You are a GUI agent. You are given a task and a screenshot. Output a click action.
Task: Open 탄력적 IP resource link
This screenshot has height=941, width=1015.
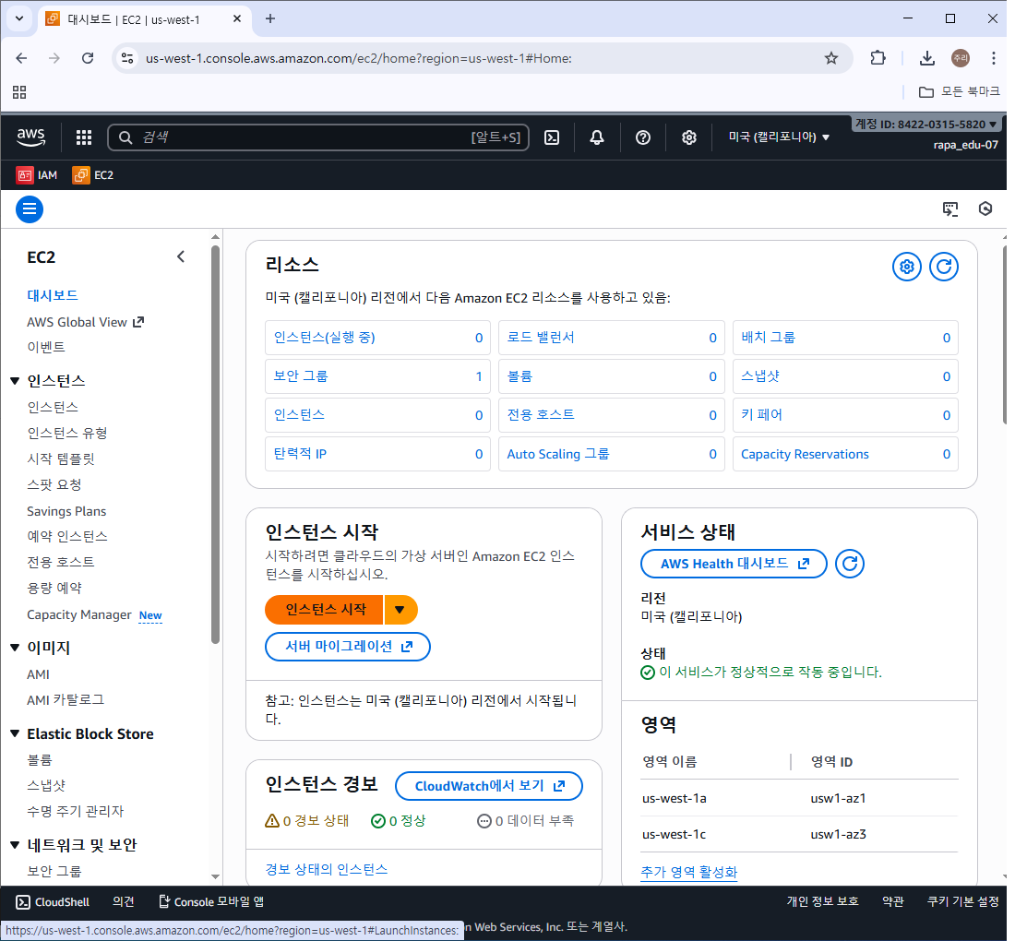[300, 454]
